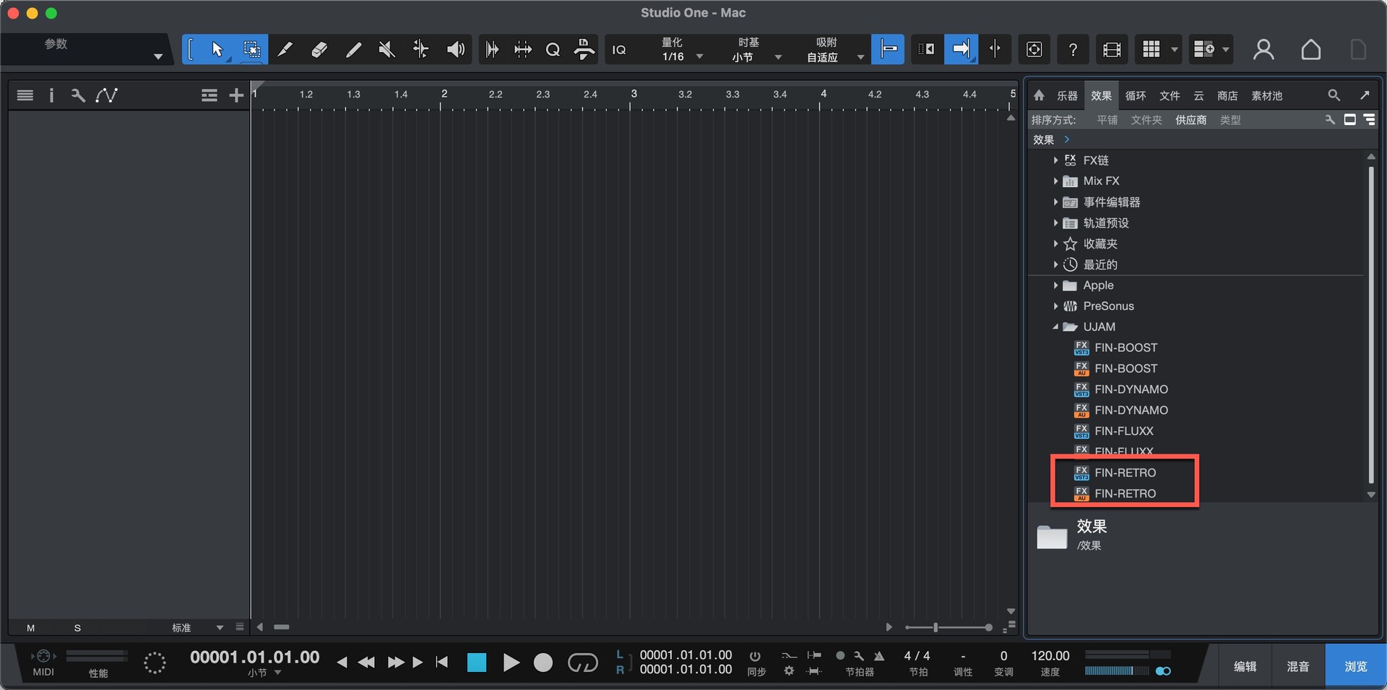1387x690 pixels.
Task: Switch to the 素材池 browser tab
Action: (x=1266, y=95)
